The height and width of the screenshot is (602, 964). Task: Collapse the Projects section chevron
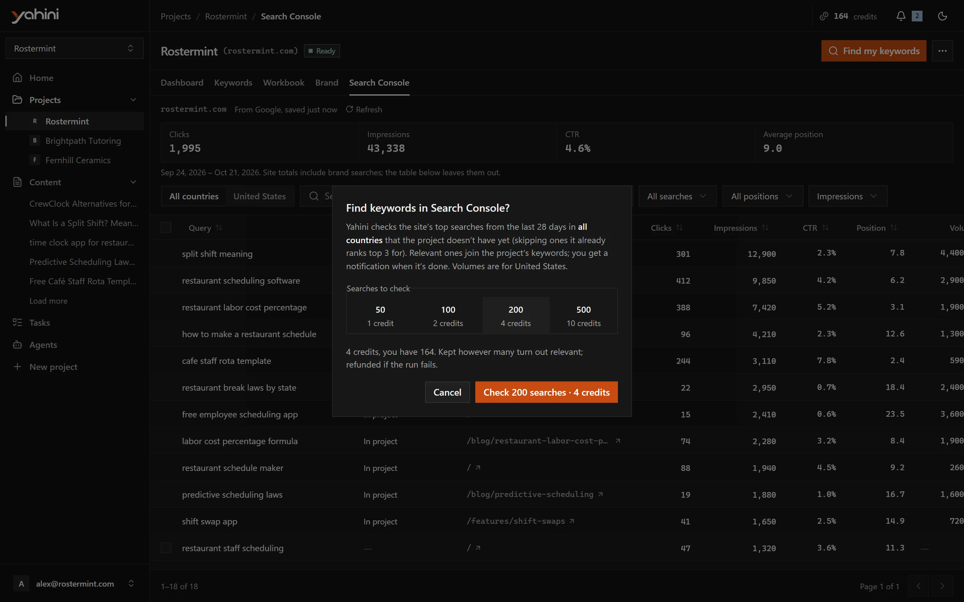(133, 100)
